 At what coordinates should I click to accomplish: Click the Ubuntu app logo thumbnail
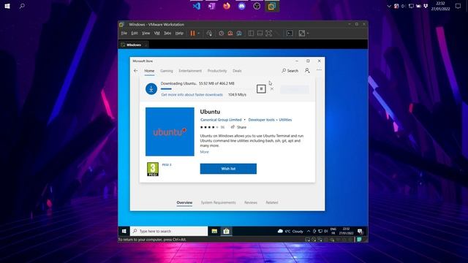tap(170, 131)
